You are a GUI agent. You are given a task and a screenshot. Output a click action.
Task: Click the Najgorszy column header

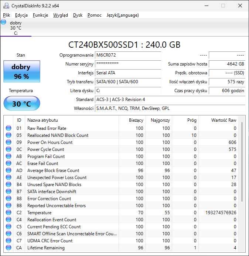pyautogui.click(x=158, y=120)
